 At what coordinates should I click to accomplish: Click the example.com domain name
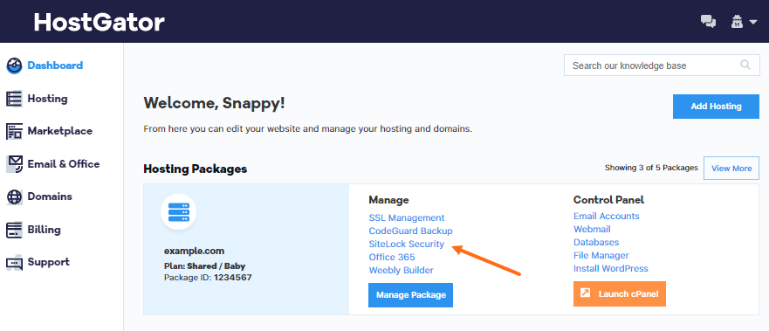click(x=194, y=251)
